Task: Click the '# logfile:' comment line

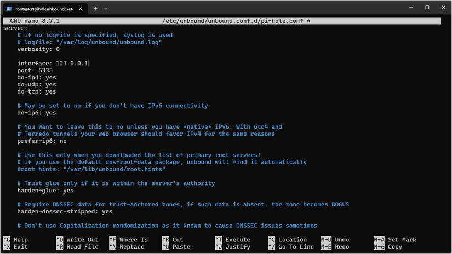Action: click(90, 42)
